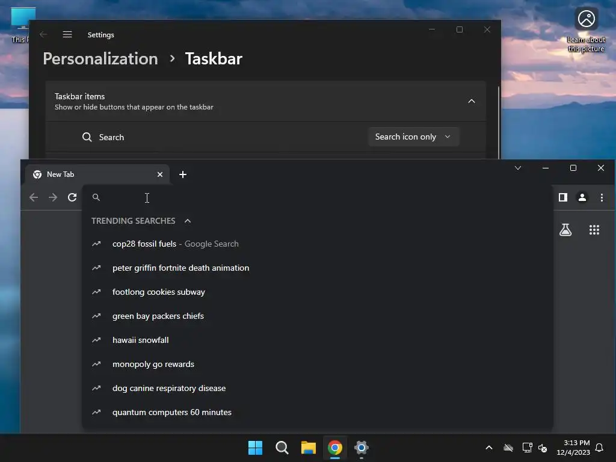This screenshot has height=462, width=616.
Task: Reload the Chrome page
Action: point(72,197)
